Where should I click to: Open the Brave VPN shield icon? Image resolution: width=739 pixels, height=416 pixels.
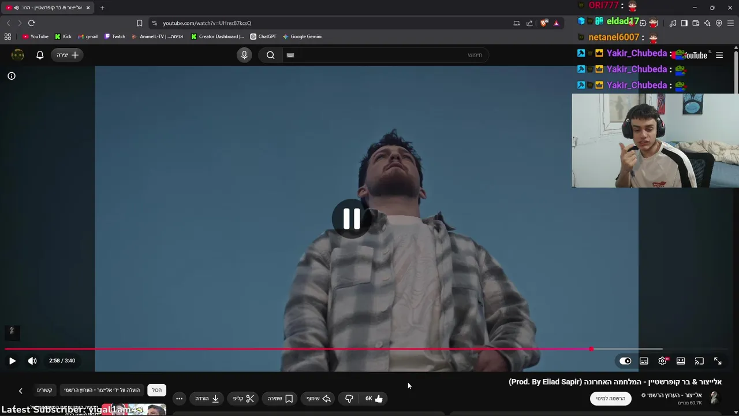[x=719, y=23]
